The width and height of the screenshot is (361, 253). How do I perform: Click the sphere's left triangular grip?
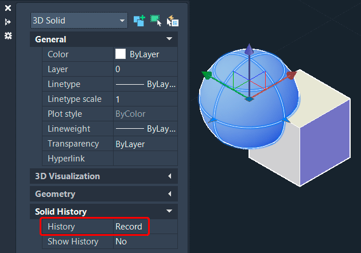pyautogui.click(x=212, y=120)
